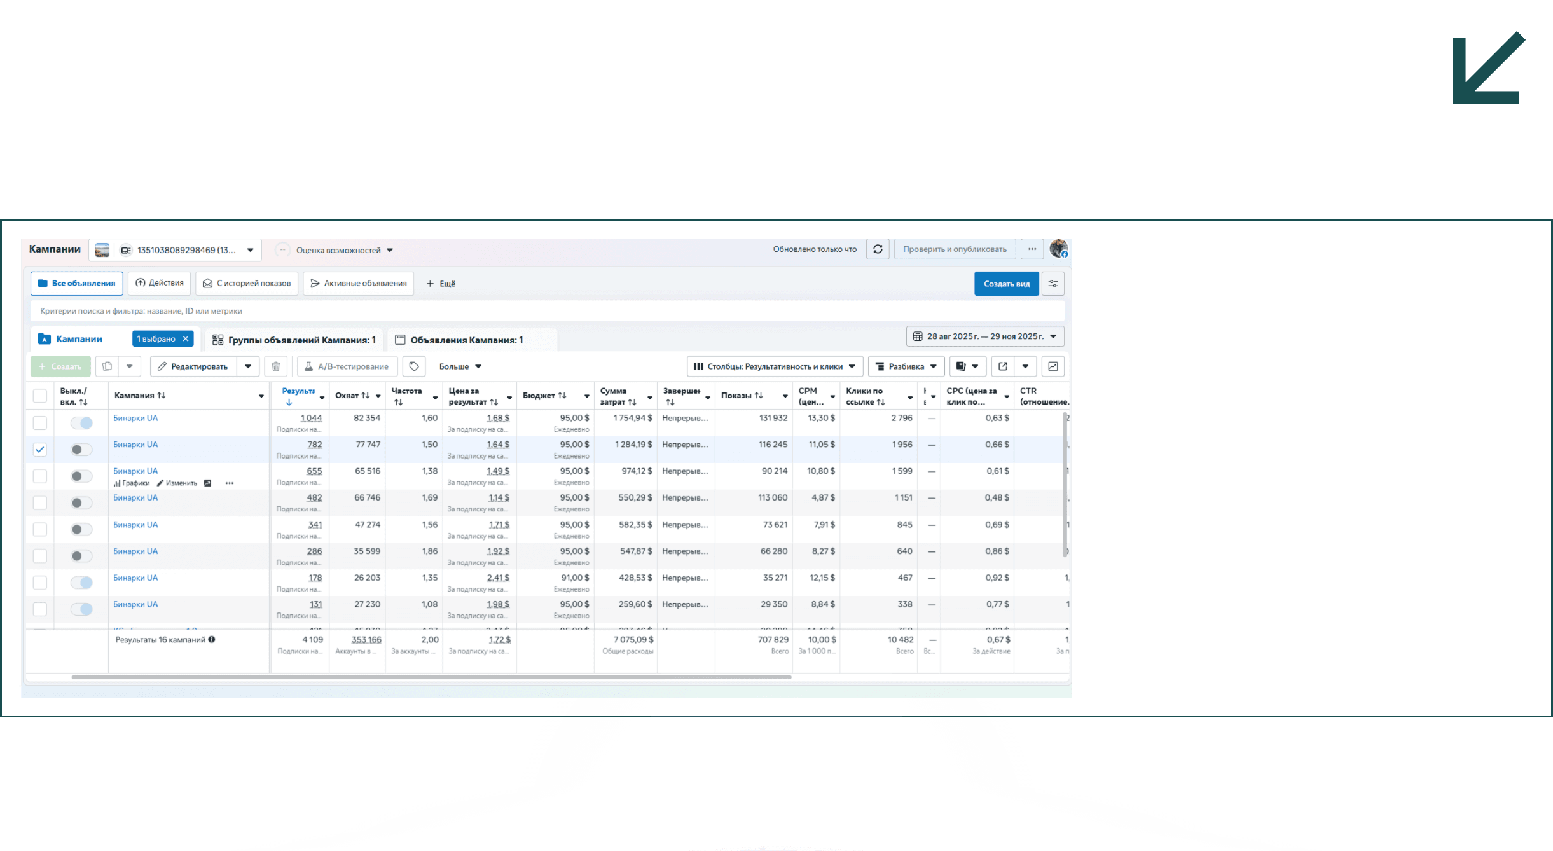Switch to Действия view tab
Screen dimensions: 1553x851
(x=160, y=284)
